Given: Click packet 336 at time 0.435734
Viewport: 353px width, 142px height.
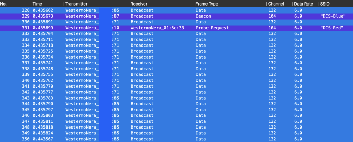Looking at the screenshot, I should click(x=43, y=57).
